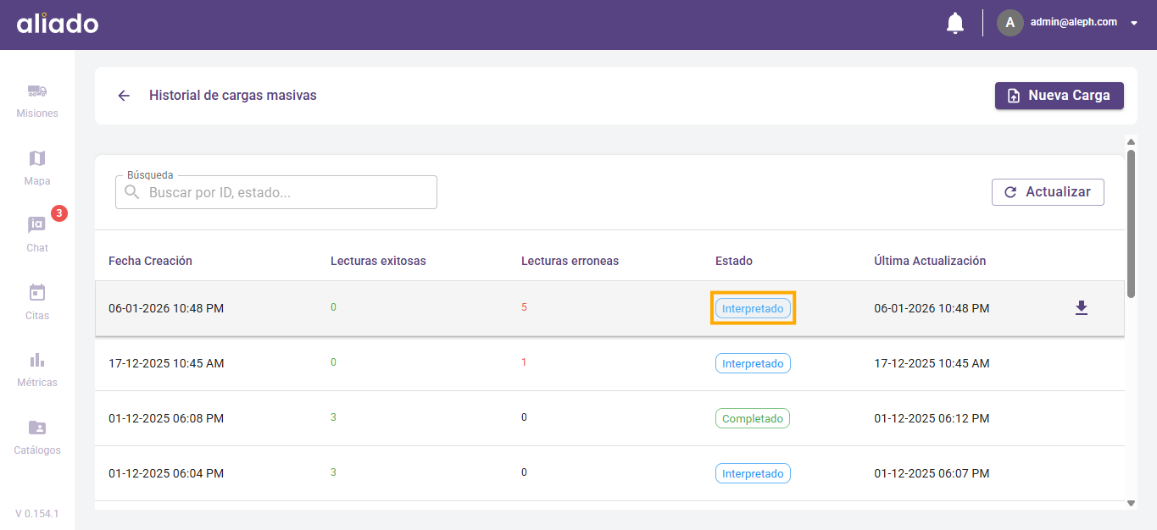Open Misiones truck icon in sidebar
Screen dimensions: 1157x530
(36, 91)
